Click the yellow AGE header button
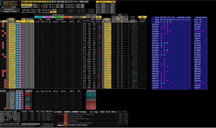 (x=142, y=17)
